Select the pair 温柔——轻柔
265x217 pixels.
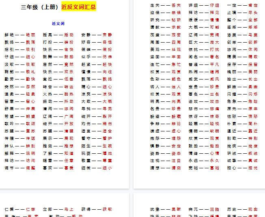click(x=20, y=94)
